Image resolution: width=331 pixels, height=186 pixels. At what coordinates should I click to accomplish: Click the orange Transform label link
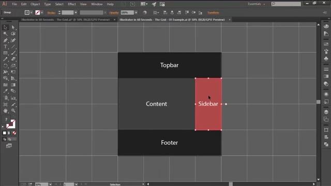click(x=213, y=12)
